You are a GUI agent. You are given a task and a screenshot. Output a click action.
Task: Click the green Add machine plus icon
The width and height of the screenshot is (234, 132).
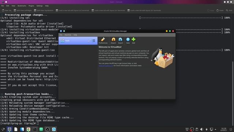coord(133,41)
